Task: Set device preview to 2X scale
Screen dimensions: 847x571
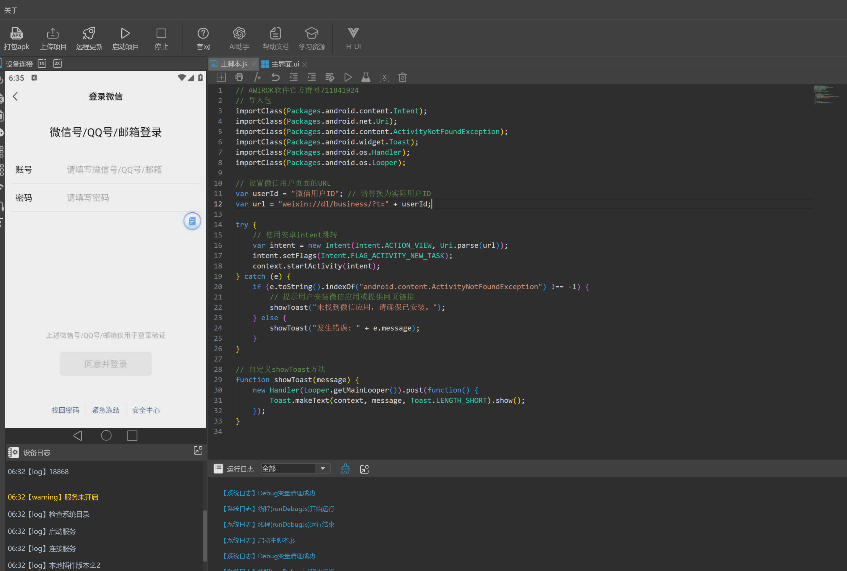Action: click(x=58, y=64)
